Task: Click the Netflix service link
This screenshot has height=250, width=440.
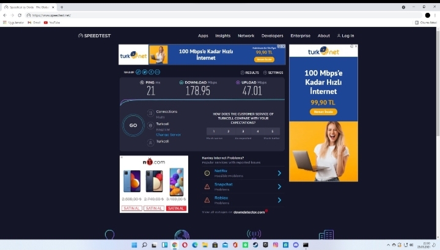Action: coord(221,171)
